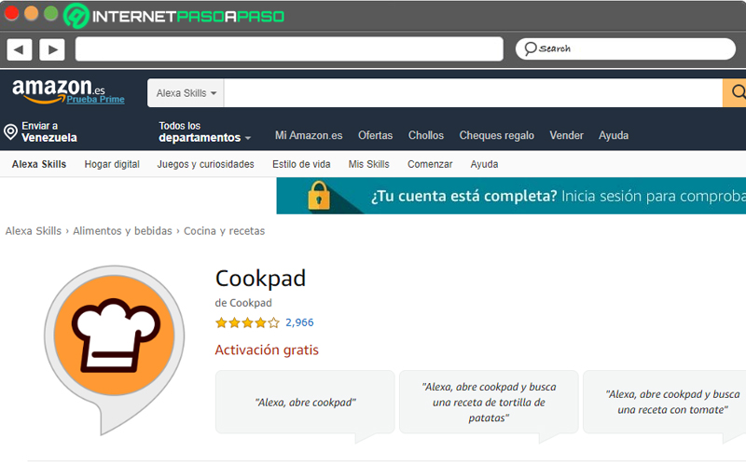
Task: Click the location pin icon by Enviar a
Action: click(x=10, y=131)
